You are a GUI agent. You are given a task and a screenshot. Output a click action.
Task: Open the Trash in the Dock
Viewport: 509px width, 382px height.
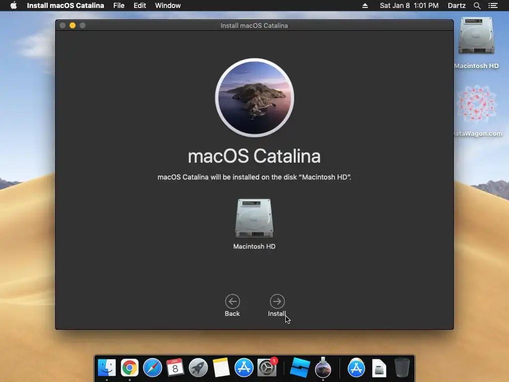point(402,368)
